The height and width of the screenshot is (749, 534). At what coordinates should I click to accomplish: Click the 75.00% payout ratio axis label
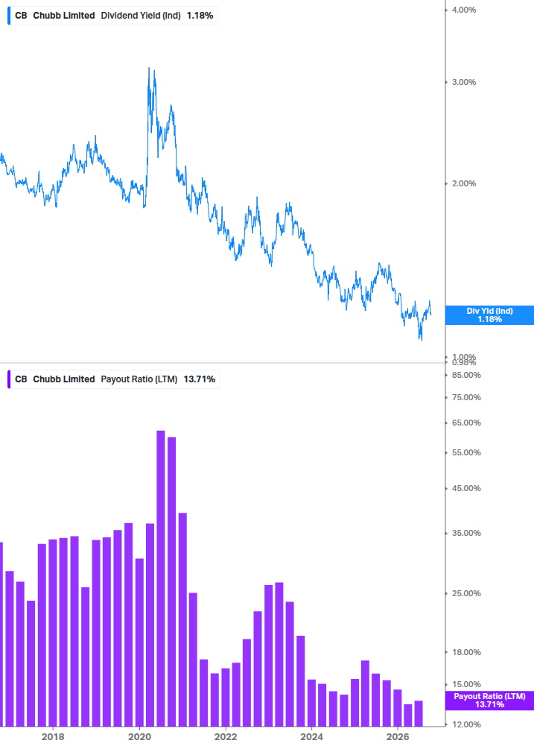[466, 397]
